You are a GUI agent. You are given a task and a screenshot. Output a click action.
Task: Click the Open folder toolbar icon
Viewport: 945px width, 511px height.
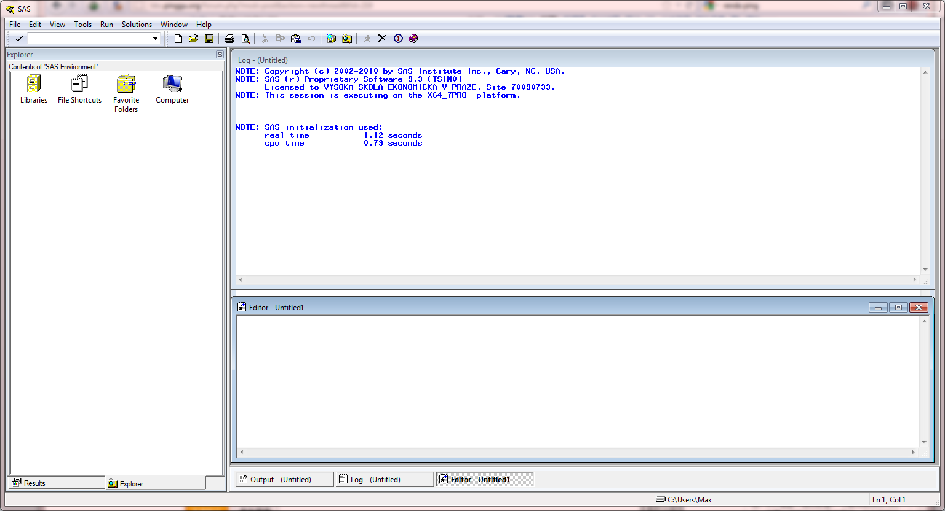pos(193,39)
